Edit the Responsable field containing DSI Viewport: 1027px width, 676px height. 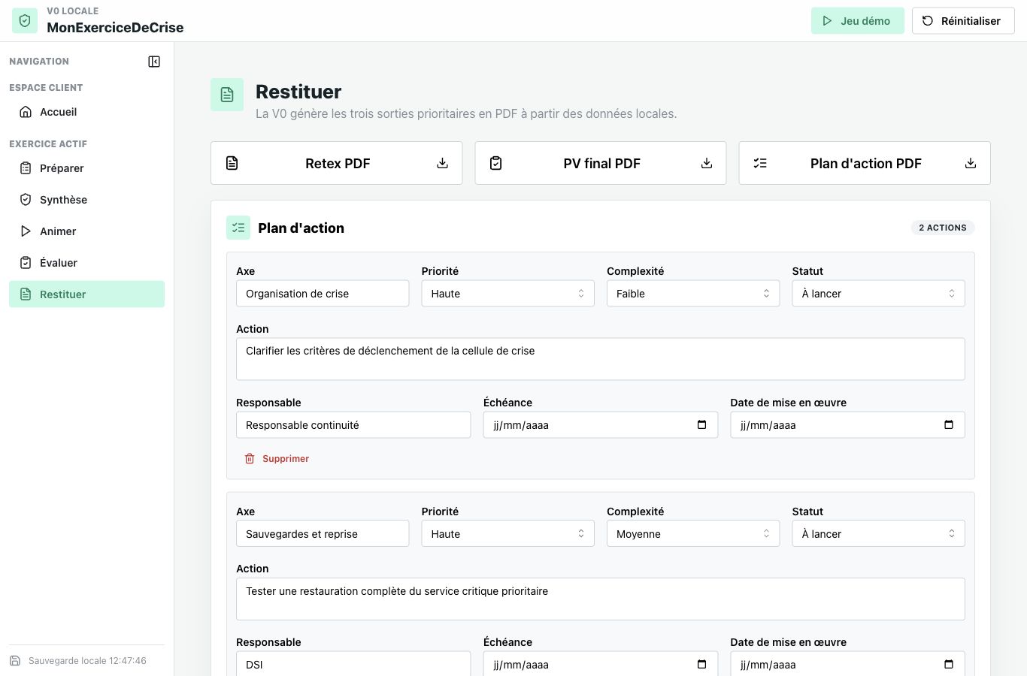[x=353, y=664]
